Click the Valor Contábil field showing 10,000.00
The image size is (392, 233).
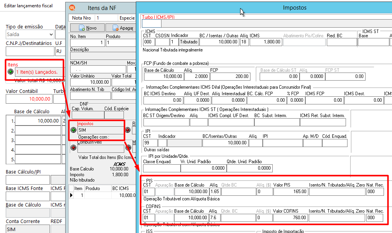point(29,99)
